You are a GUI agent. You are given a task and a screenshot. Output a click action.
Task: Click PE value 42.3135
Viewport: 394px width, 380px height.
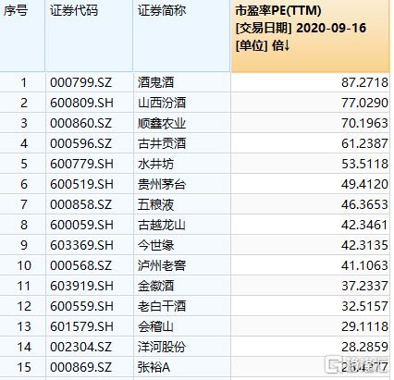[364, 245]
